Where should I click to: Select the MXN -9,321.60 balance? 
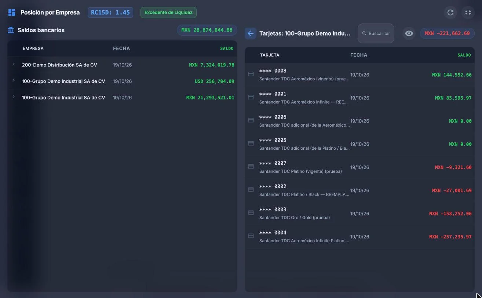tap(453, 167)
